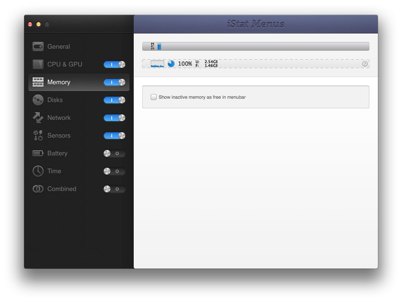
Task: Click the Disks platter icon
Action: point(38,100)
